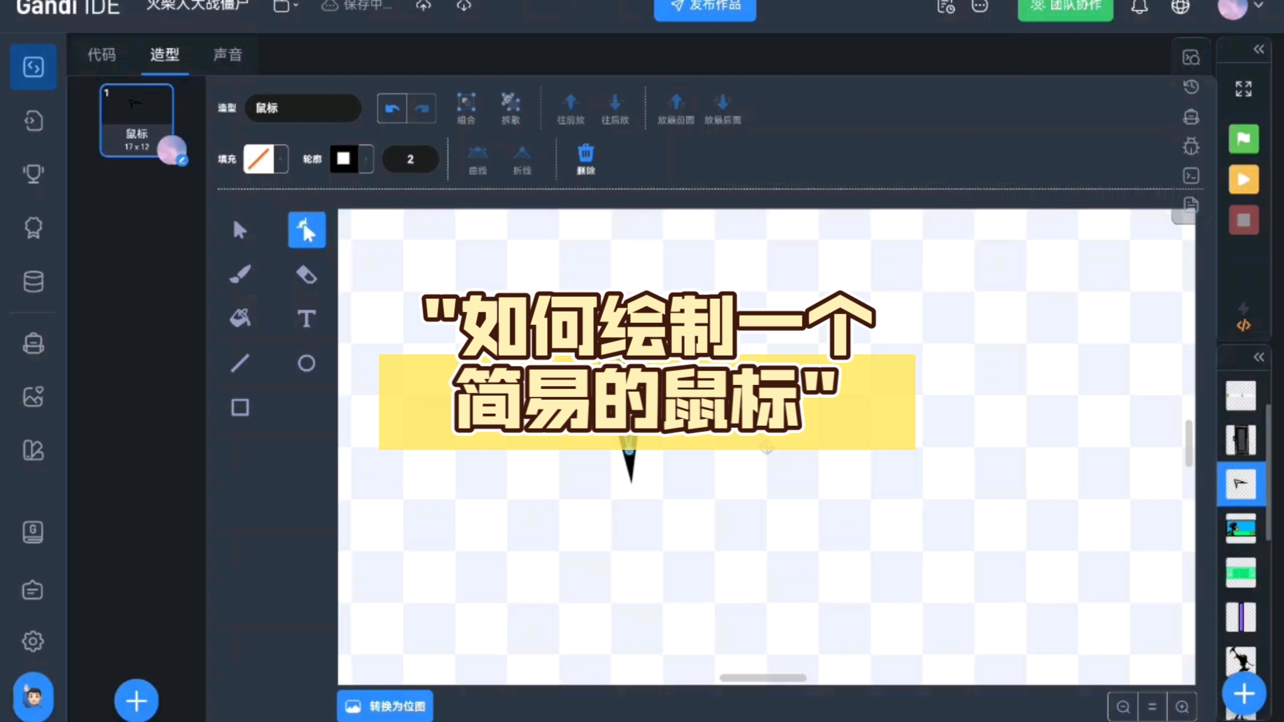Viewport: 1284px width, 722px height.
Task: Adjust the outline width input field
Action: 410,160
